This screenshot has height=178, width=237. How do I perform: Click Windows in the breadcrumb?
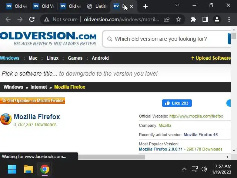[x=13, y=87]
